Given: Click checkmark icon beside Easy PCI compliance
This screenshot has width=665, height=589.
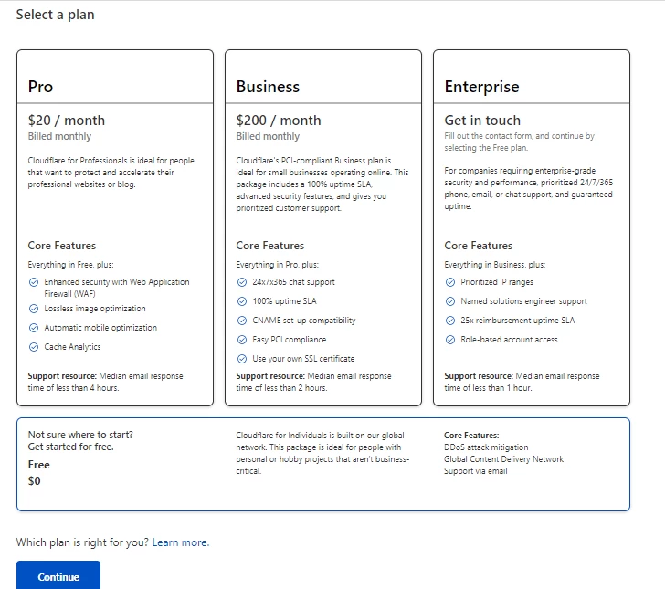Looking at the screenshot, I should pyautogui.click(x=242, y=340).
